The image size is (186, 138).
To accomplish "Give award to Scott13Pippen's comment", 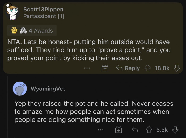I will click(x=105, y=68).
